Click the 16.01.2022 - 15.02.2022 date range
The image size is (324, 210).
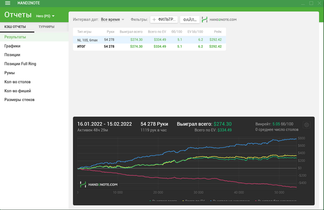click(105, 124)
